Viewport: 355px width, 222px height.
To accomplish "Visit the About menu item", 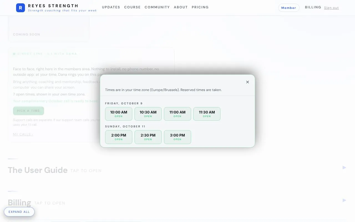I will pyautogui.click(x=181, y=7).
